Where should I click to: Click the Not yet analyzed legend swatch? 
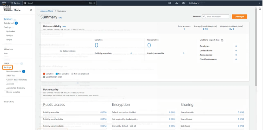click(72, 74)
